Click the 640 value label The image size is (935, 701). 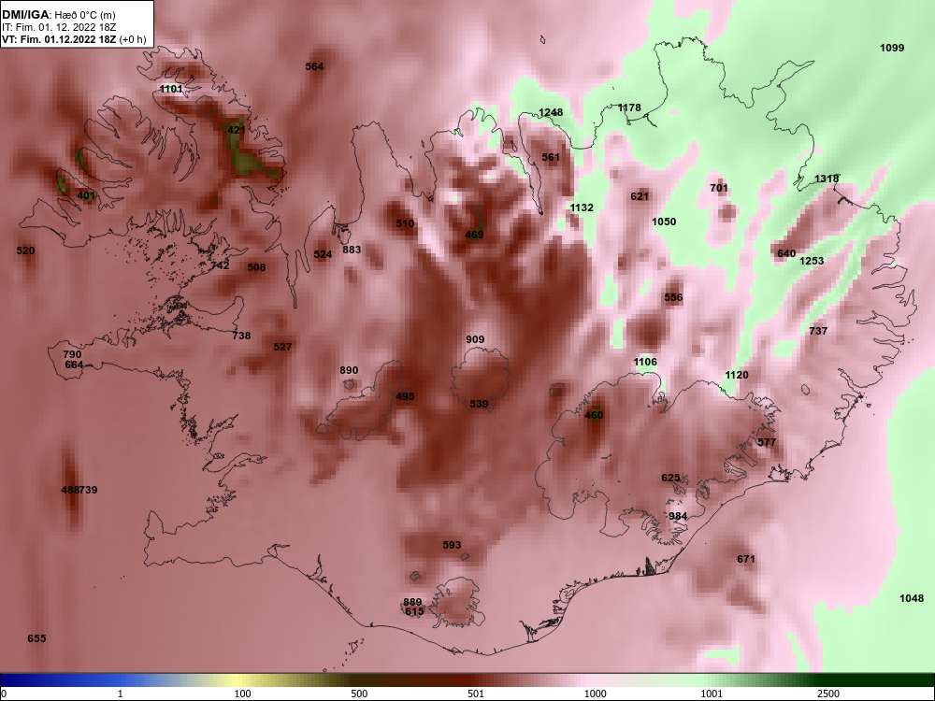pos(786,253)
